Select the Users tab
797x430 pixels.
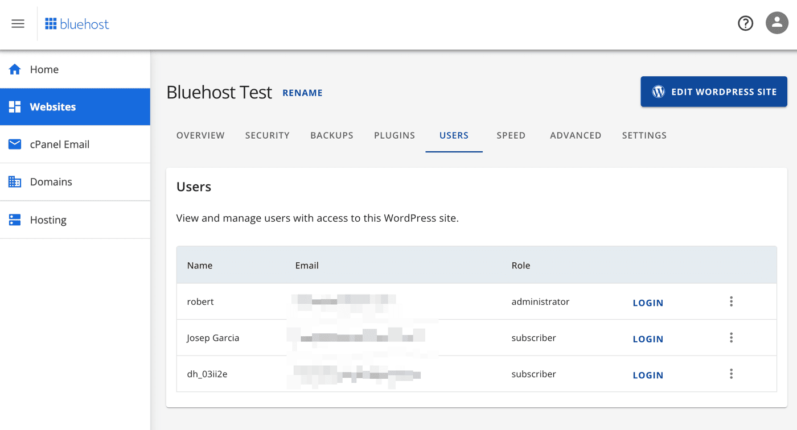point(454,135)
